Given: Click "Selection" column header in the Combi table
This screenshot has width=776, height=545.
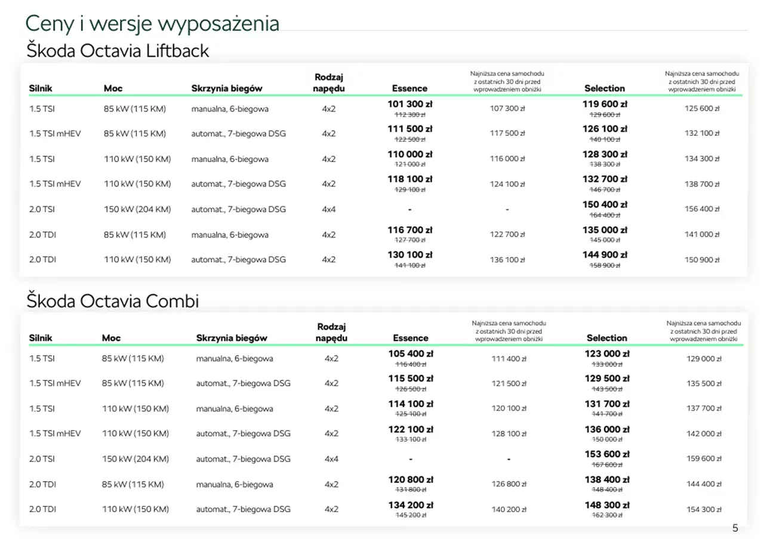Looking at the screenshot, I should click(x=606, y=338).
